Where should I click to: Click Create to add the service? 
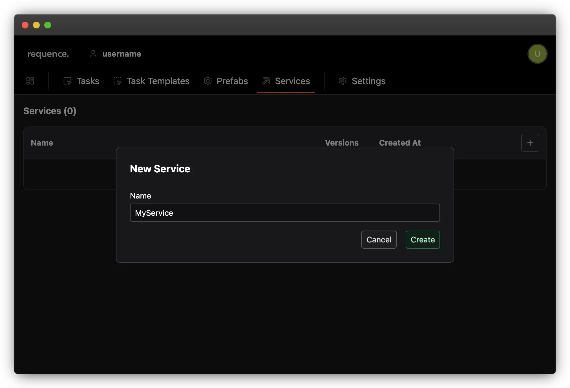(x=423, y=240)
